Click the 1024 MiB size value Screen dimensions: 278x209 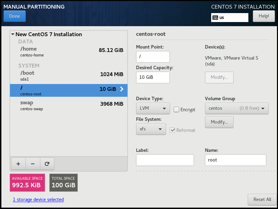(x=112, y=74)
